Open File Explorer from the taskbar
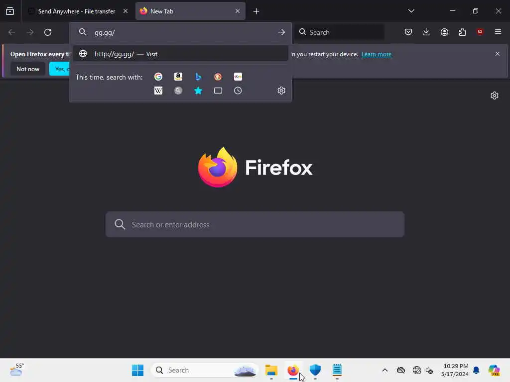 271,370
